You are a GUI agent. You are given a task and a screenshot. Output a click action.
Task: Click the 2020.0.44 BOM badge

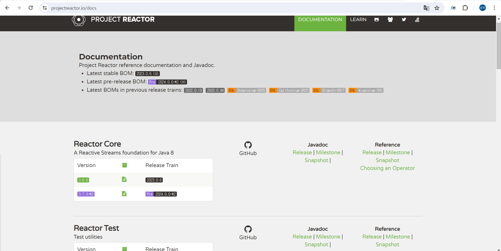pyautogui.click(x=215, y=90)
